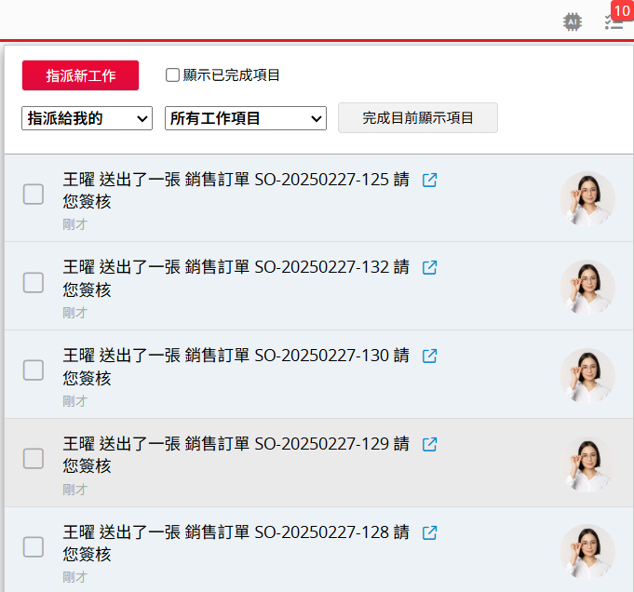Select the SO-20250227-130 notification text
634x592 pixels.
click(x=236, y=366)
